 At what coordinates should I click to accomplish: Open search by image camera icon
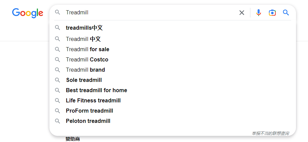coord(272,13)
